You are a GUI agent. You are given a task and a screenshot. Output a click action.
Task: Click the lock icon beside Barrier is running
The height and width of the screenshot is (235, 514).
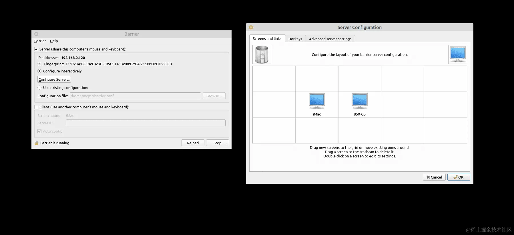point(36,143)
